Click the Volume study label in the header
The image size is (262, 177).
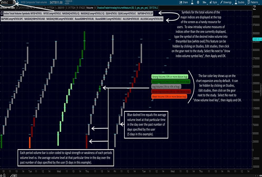pos(90,8)
